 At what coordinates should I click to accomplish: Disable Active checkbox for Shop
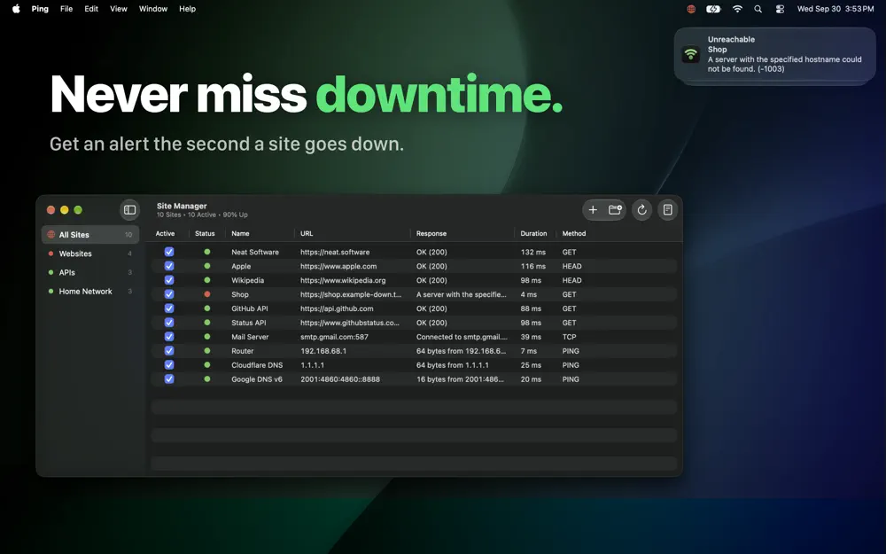point(169,294)
